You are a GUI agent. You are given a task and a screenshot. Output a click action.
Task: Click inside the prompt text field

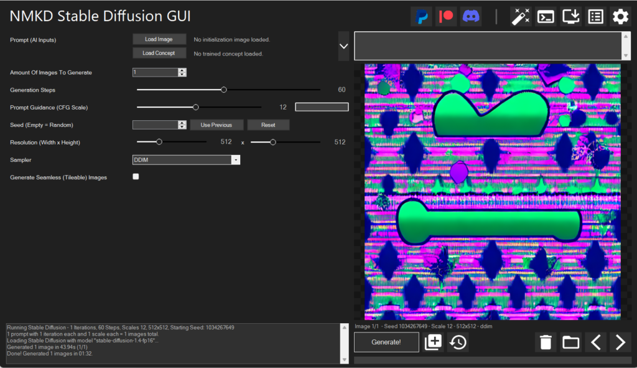point(487,46)
